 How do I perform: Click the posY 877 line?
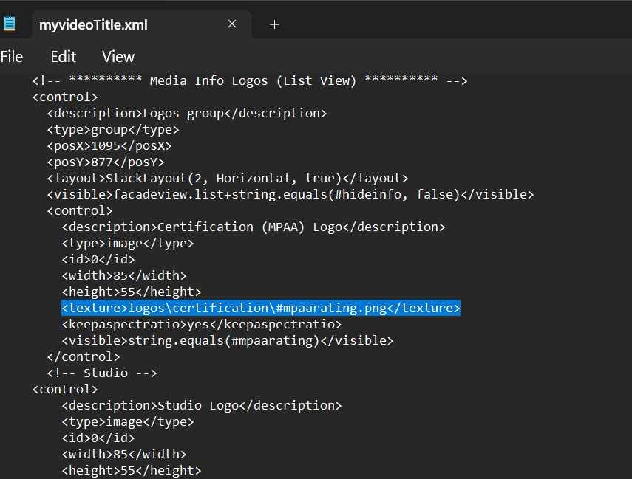105,162
